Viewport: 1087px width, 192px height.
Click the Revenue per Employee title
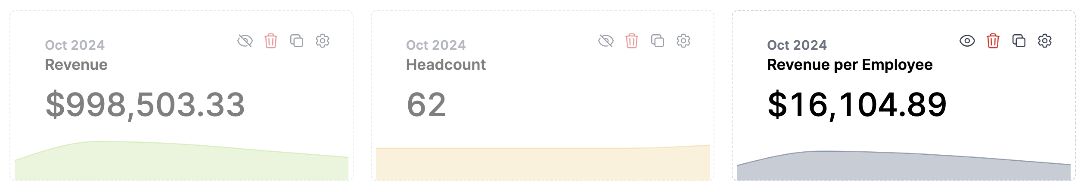point(850,65)
